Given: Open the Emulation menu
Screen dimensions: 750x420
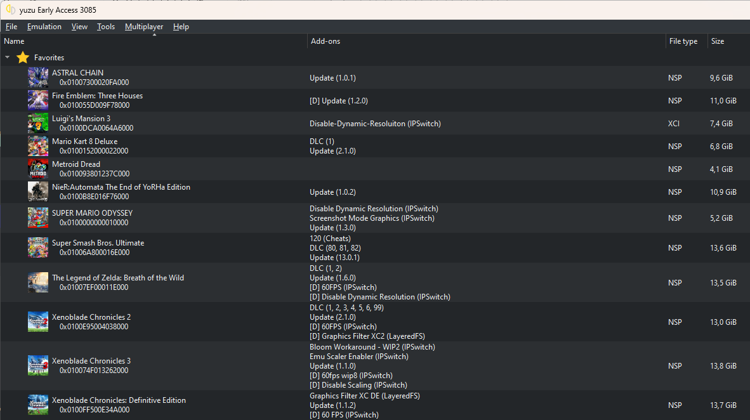Looking at the screenshot, I should tap(44, 27).
